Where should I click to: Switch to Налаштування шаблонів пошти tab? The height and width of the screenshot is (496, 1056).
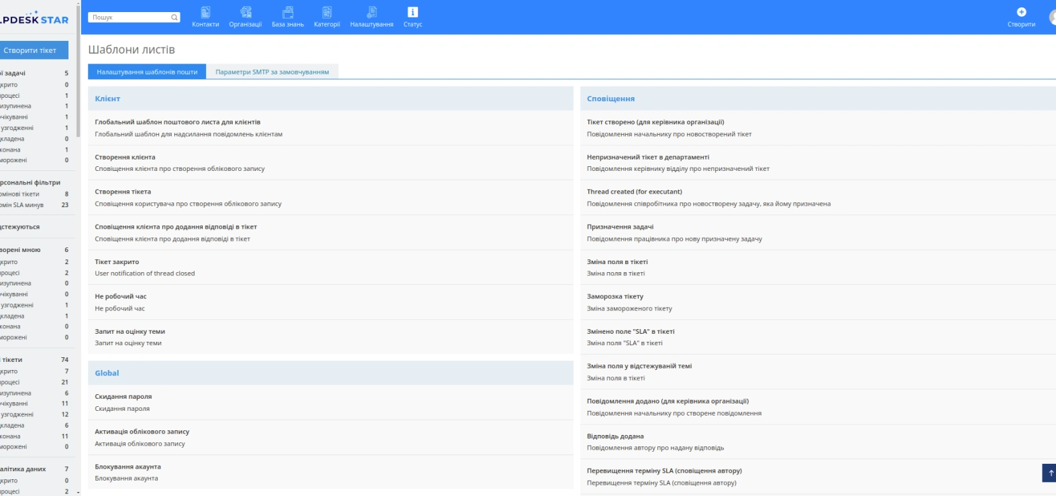coord(147,72)
